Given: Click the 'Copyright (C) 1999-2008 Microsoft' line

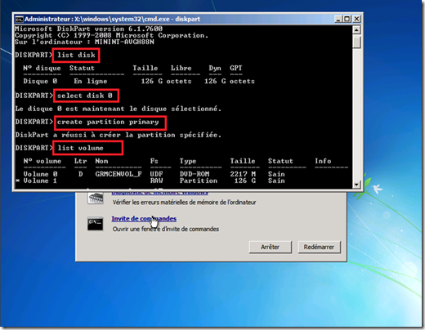Looking at the screenshot, I should 111,35.
